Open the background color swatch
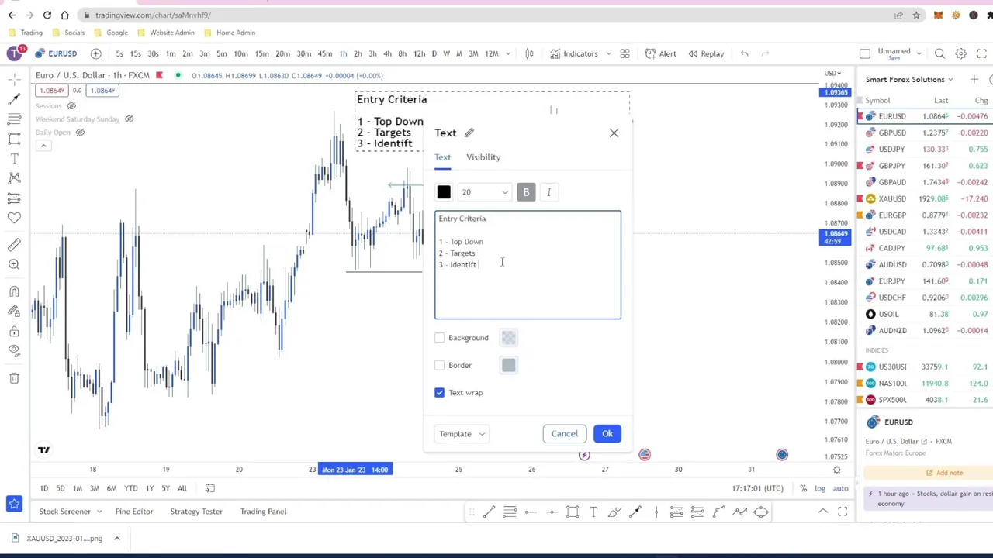Screen dimensions: 993x558 pyautogui.click(x=508, y=338)
